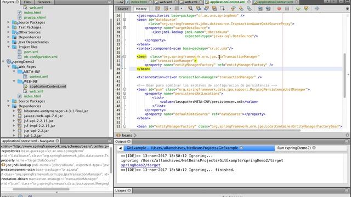Screen dimensions: 351x197
Task: Minimize the Projects panel group icon
Action: [109, 2]
